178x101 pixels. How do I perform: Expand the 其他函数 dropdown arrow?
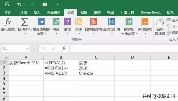pyautogui.click(x=145, y=33)
